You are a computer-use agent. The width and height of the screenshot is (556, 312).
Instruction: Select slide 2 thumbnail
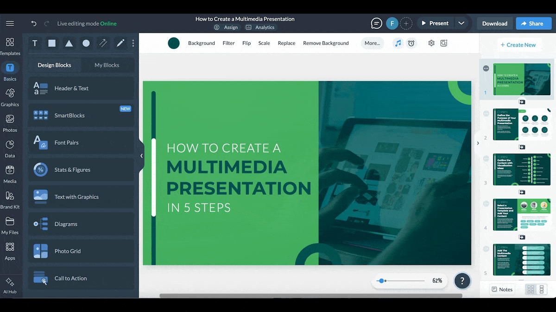tap(522, 124)
